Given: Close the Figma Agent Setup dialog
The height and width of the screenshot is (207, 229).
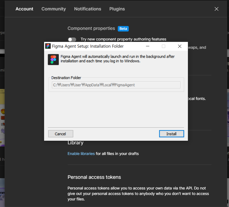Looking at the screenshot, I should pos(180,46).
